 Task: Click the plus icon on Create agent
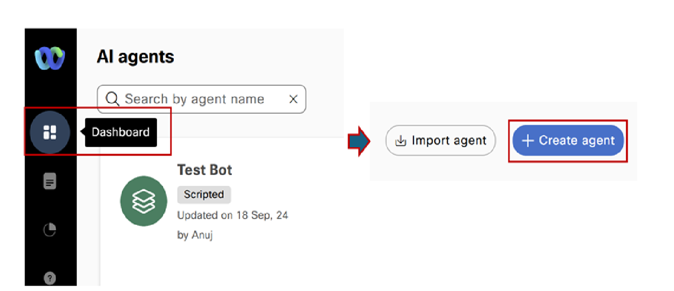527,141
